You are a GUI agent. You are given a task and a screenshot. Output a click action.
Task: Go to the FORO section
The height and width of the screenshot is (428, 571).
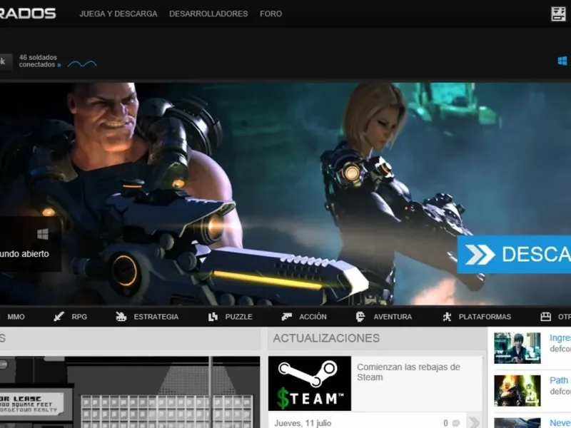(271, 14)
